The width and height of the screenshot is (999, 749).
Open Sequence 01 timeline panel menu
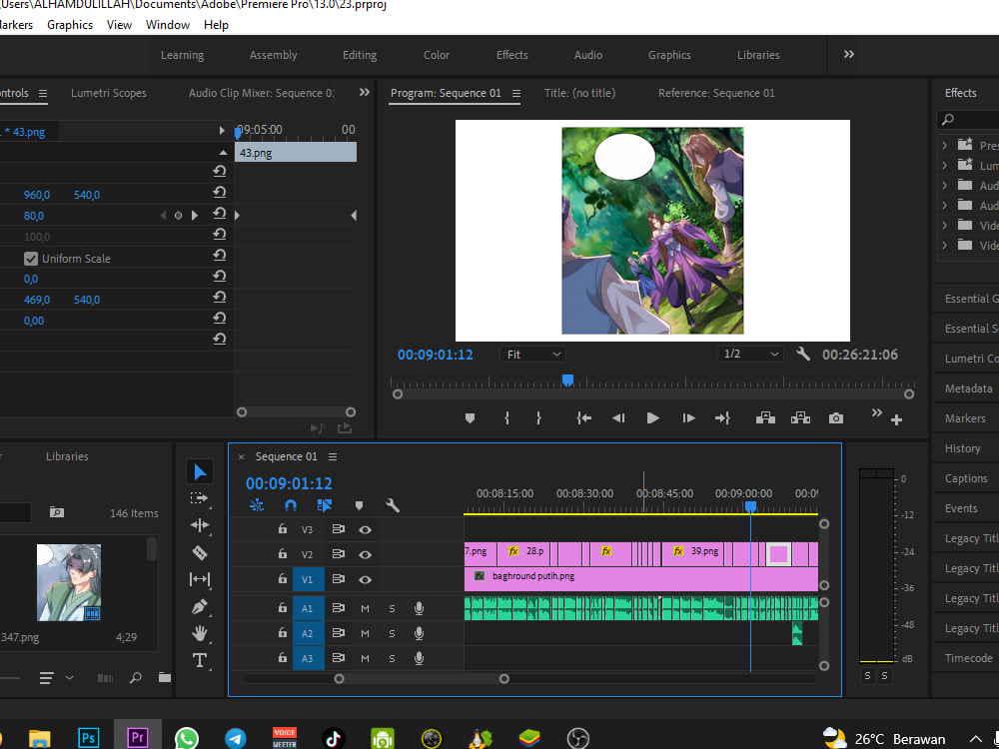click(x=333, y=456)
